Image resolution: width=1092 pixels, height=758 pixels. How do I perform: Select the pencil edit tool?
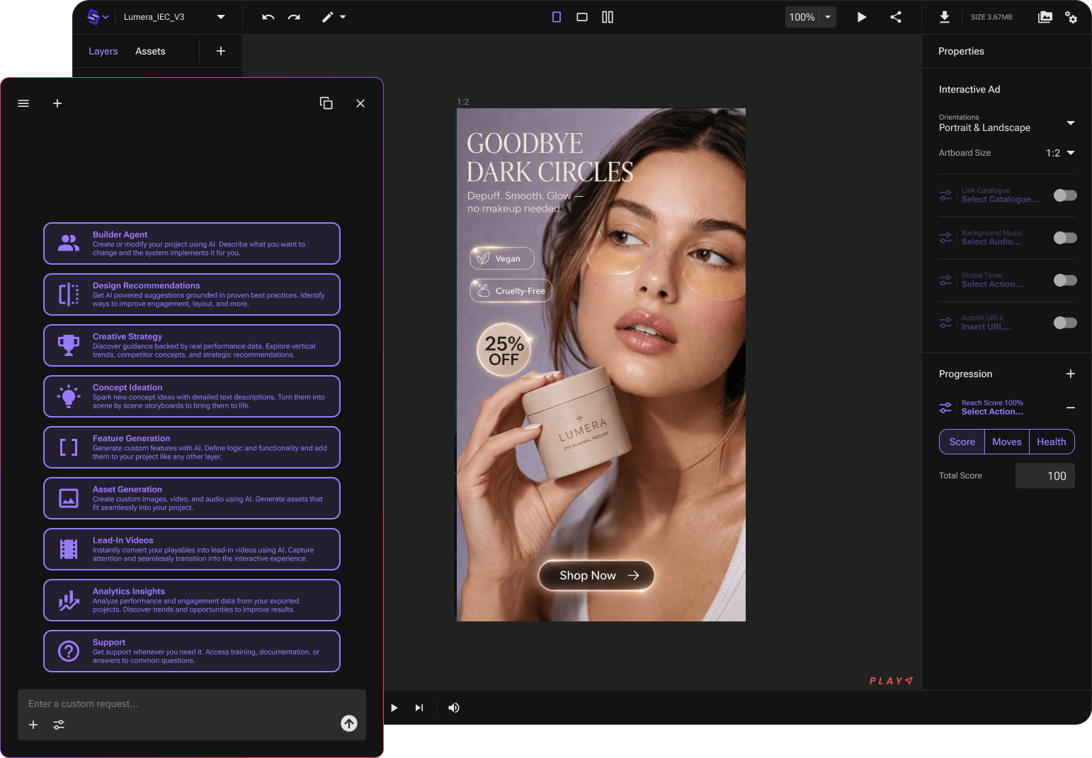pyautogui.click(x=327, y=17)
